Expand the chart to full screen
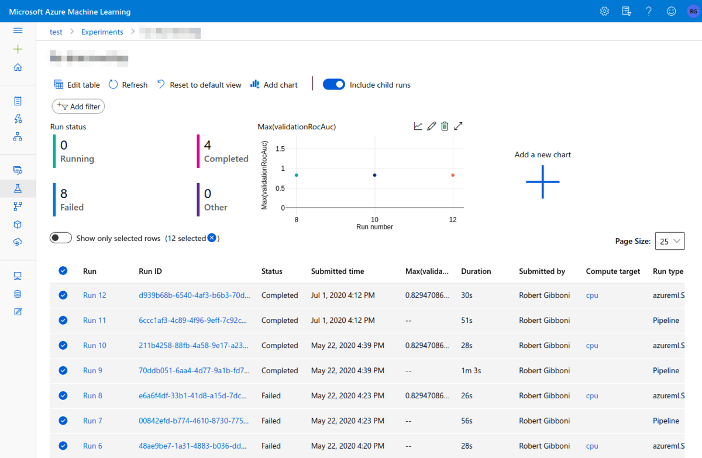Image resolution: width=702 pixels, height=458 pixels. coord(459,126)
